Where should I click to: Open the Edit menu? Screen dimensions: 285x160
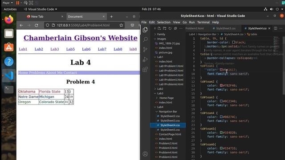(x=152, y=22)
